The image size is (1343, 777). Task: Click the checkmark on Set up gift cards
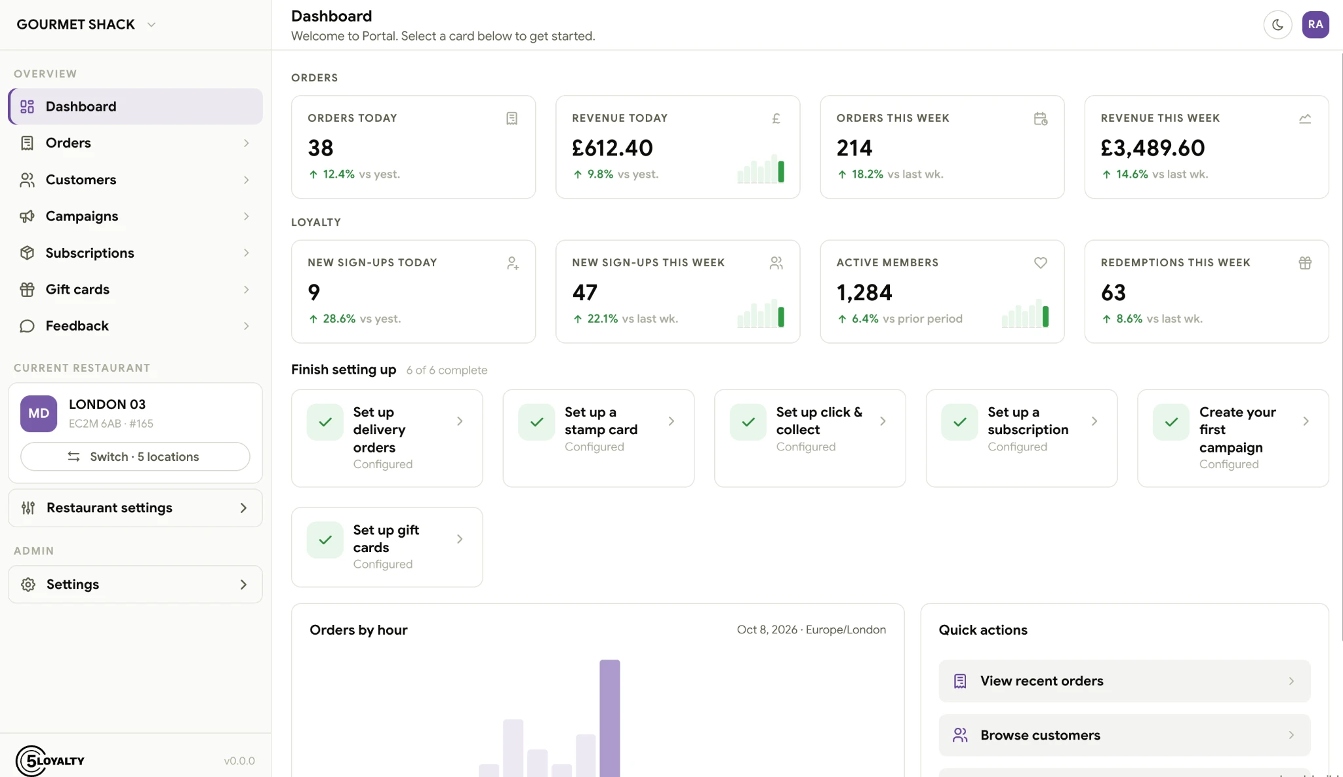(325, 540)
